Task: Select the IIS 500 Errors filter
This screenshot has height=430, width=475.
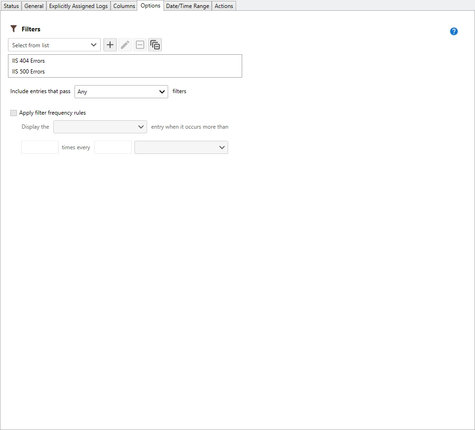Action: 29,72
